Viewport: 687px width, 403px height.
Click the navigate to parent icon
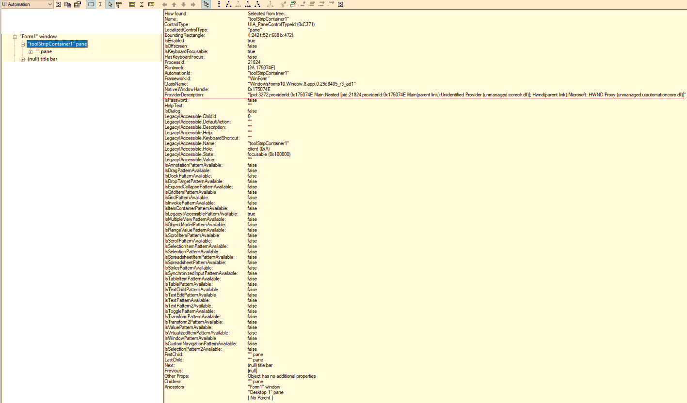tap(219, 4)
